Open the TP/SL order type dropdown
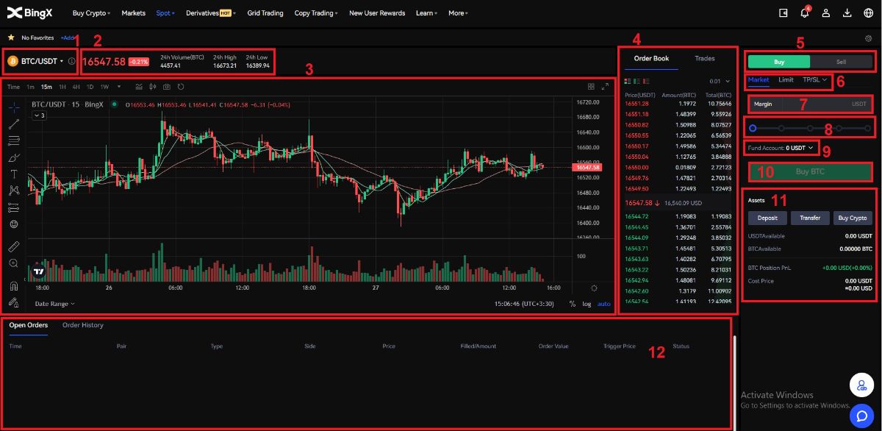 815,79
